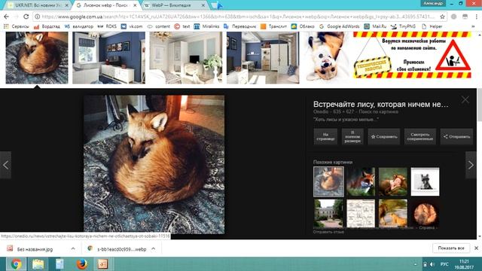This screenshot has width=482, height=271.
Task: Click the На странице button
Action: [x=325, y=136]
